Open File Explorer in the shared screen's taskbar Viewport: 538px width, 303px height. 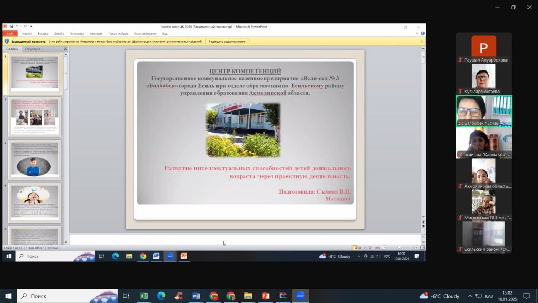click(129, 256)
